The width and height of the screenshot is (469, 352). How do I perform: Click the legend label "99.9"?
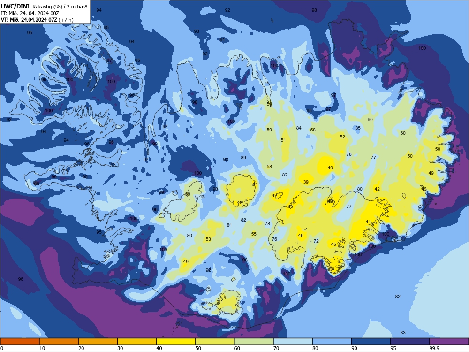433,348
